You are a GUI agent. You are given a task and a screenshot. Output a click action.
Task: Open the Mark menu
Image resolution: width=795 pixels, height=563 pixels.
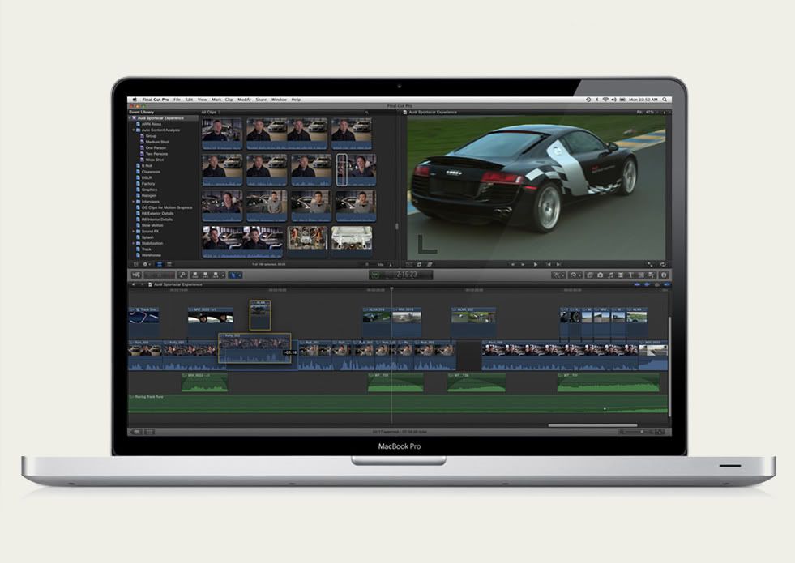tap(216, 100)
